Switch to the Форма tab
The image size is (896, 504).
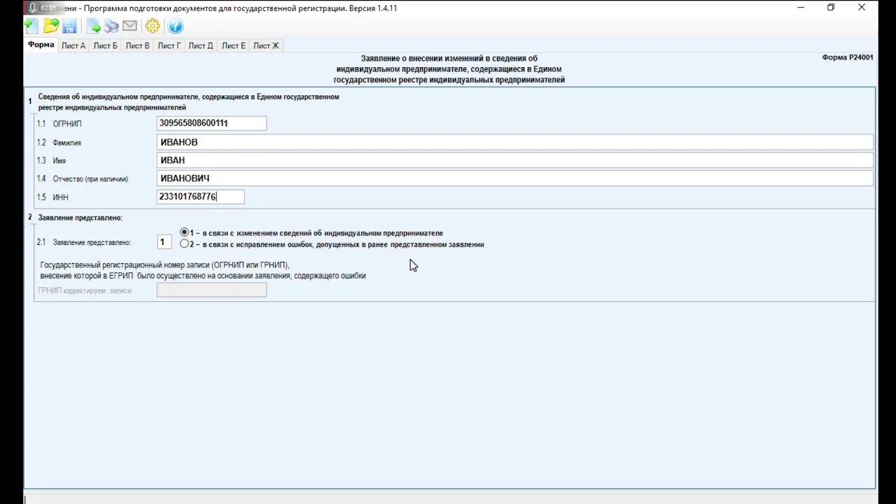(x=41, y=45)
